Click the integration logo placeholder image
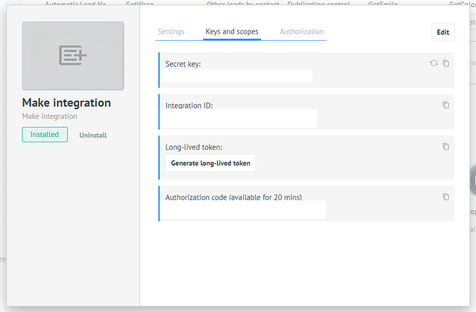The height and width of the screenshot is (312, 476). (x=73, y=56)
